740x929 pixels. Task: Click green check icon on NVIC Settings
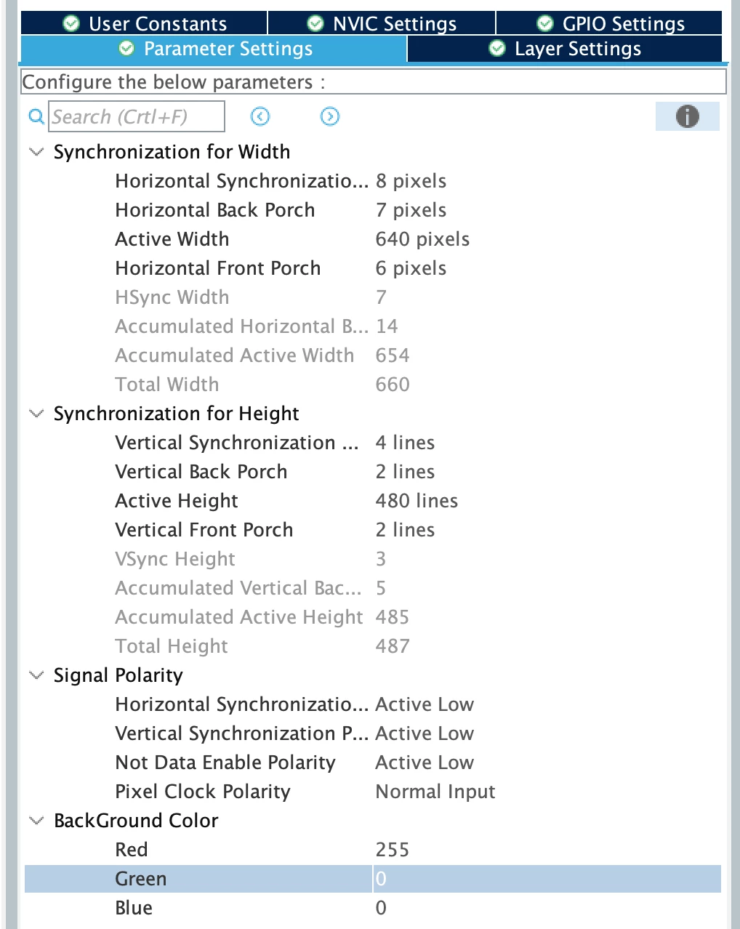[315, 24]
